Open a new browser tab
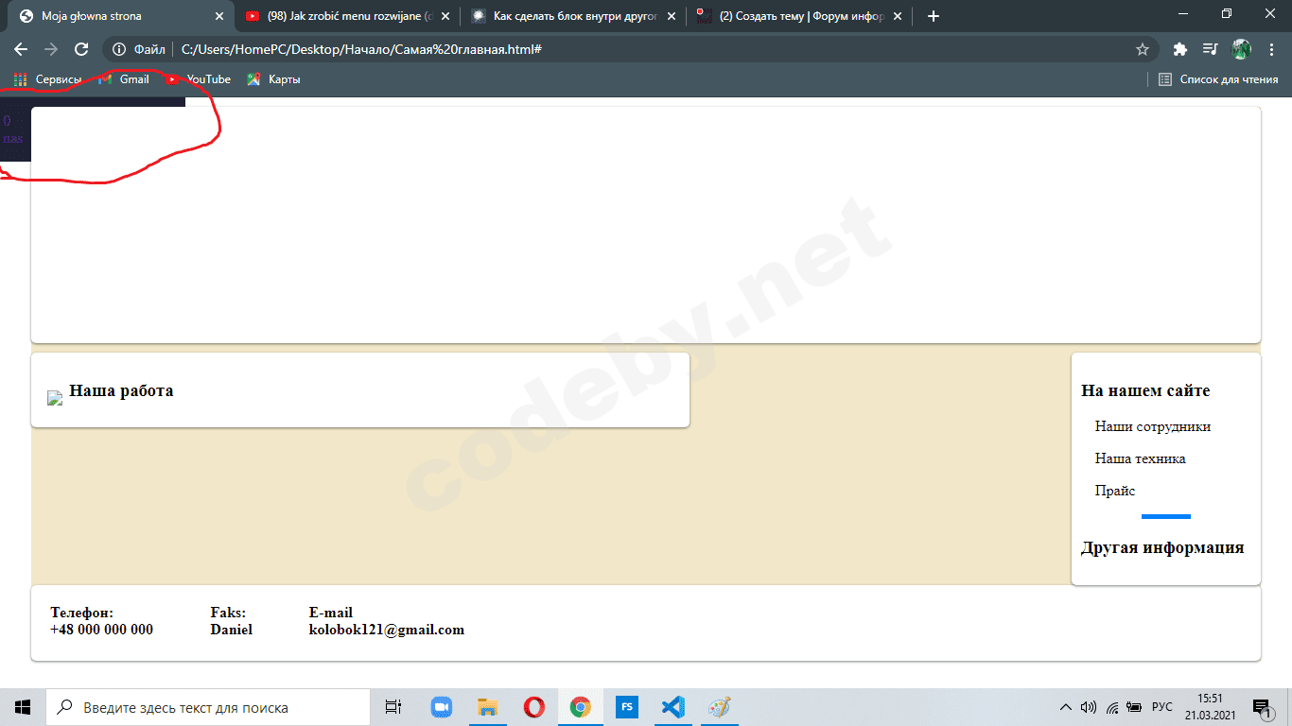 934,16
